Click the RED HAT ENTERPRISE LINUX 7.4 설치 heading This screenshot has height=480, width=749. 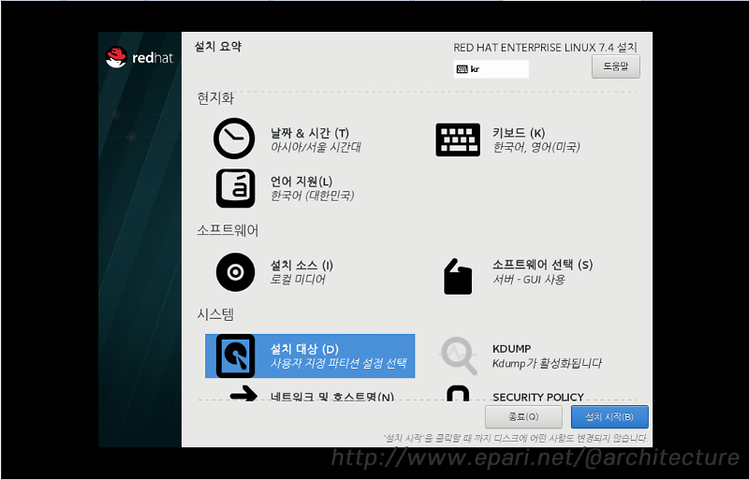(x=545, y=48)
